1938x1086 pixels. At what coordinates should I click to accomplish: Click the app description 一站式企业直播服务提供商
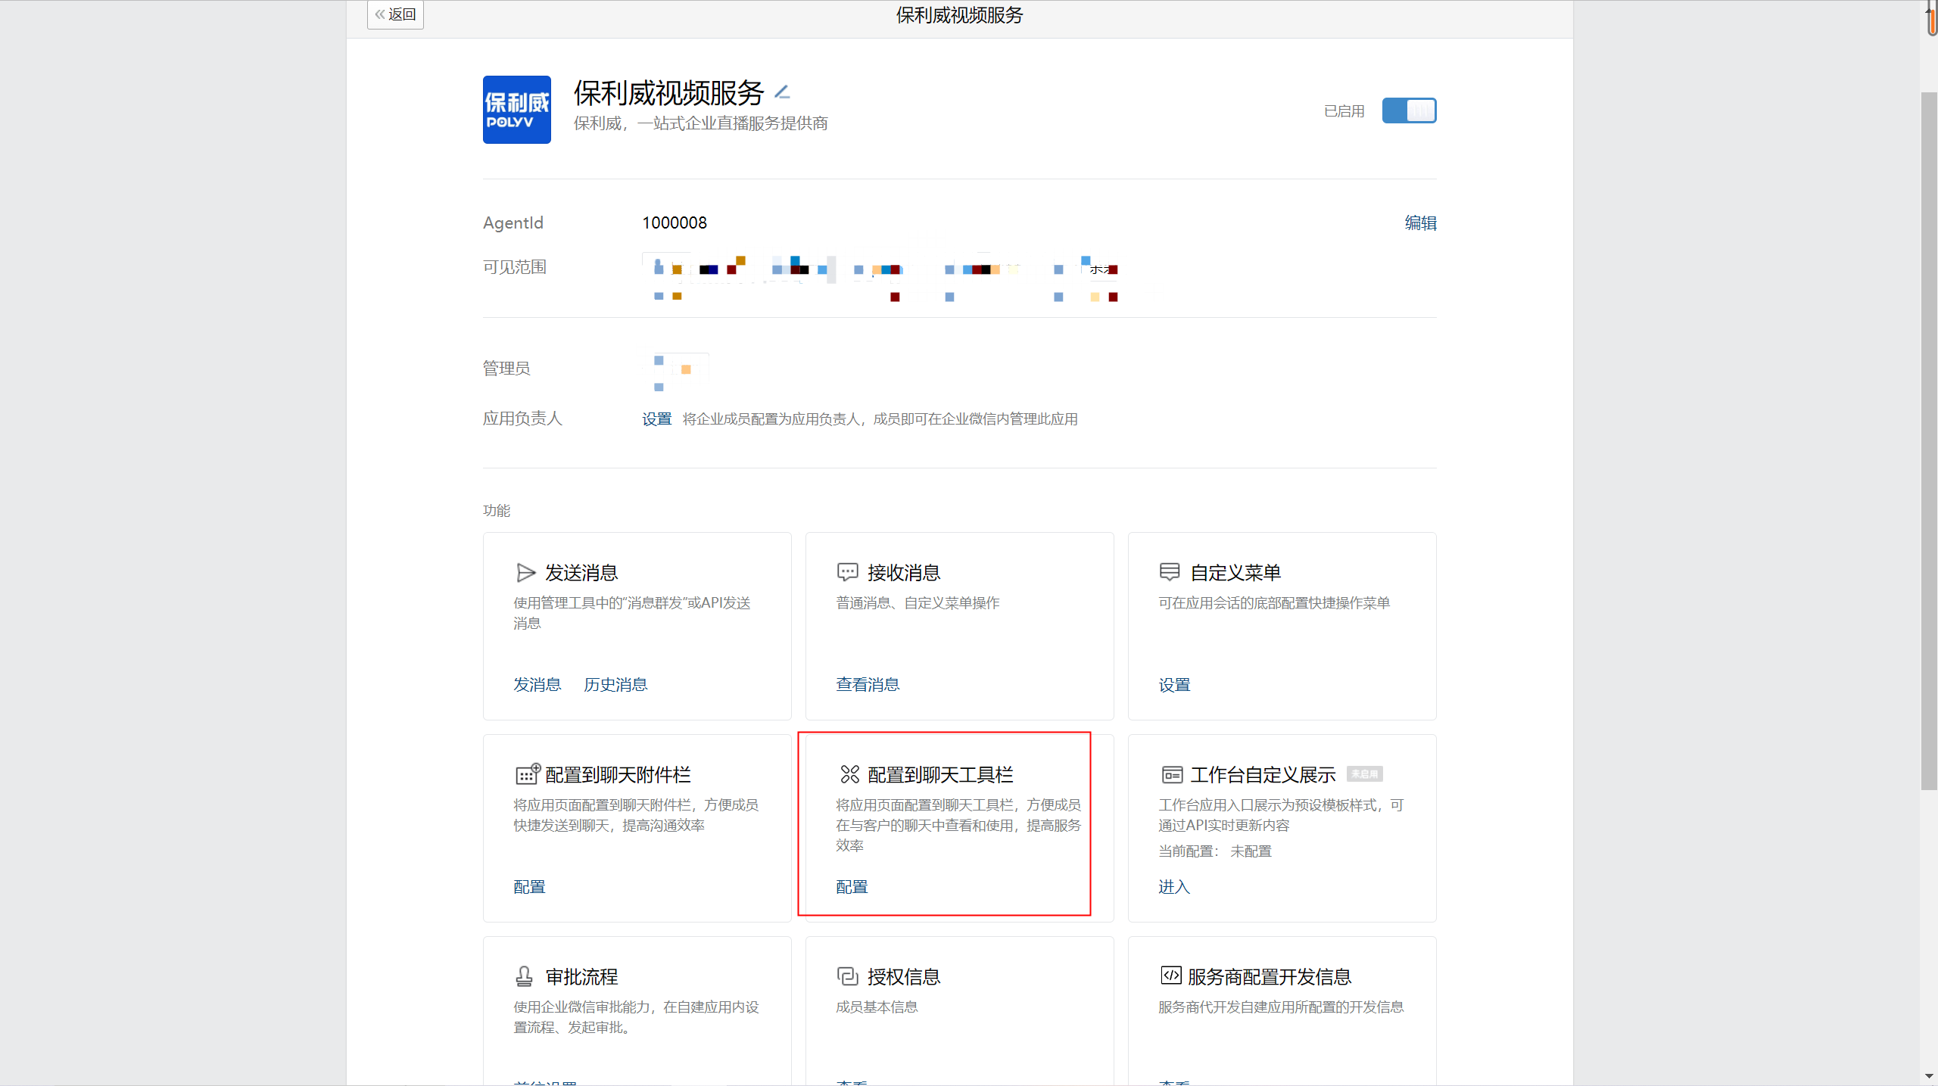733,123
